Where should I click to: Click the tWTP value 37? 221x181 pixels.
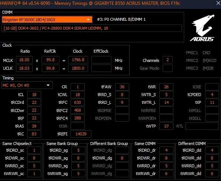pos(166,126)
